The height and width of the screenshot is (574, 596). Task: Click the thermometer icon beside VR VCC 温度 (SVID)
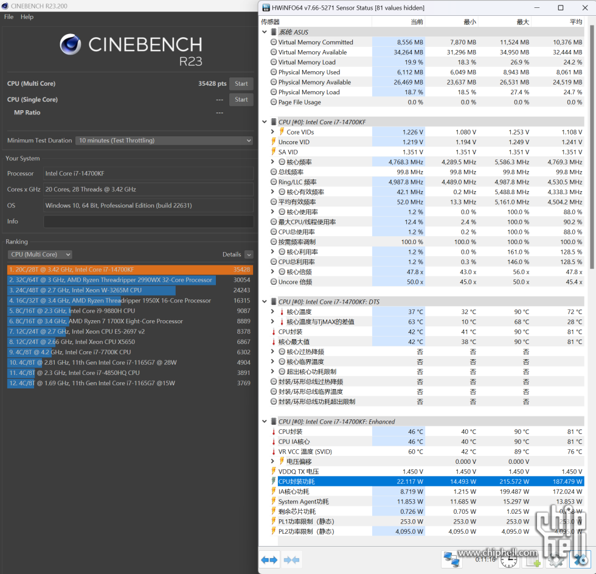pyautogui.click(x=273, y=452)
